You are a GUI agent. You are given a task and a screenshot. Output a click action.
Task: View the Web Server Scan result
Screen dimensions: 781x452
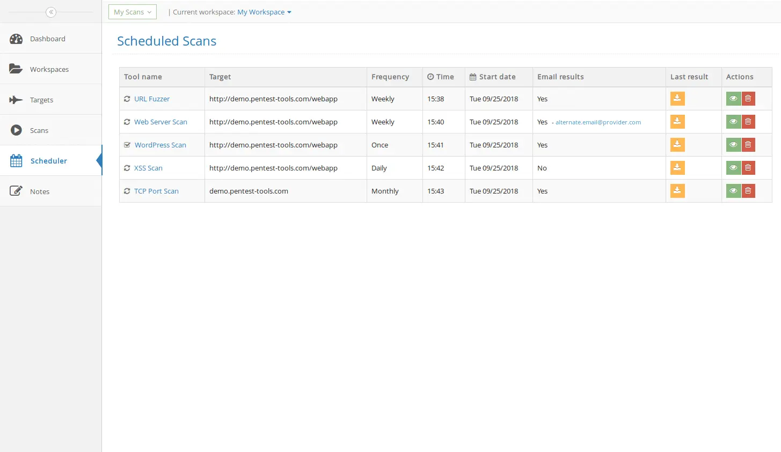tap(733, 121)
